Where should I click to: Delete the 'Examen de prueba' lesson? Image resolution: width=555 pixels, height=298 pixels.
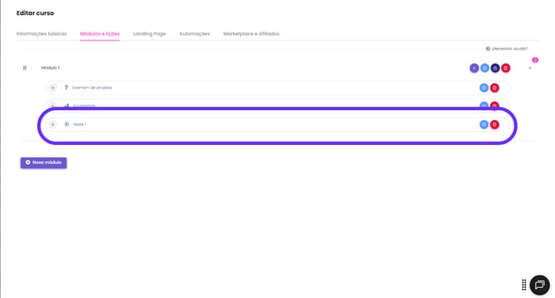[495, 88]
